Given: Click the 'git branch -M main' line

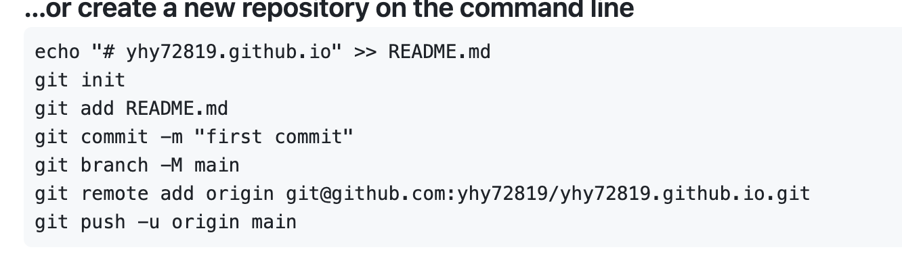Looking at the screenshot, I should 137,165.
